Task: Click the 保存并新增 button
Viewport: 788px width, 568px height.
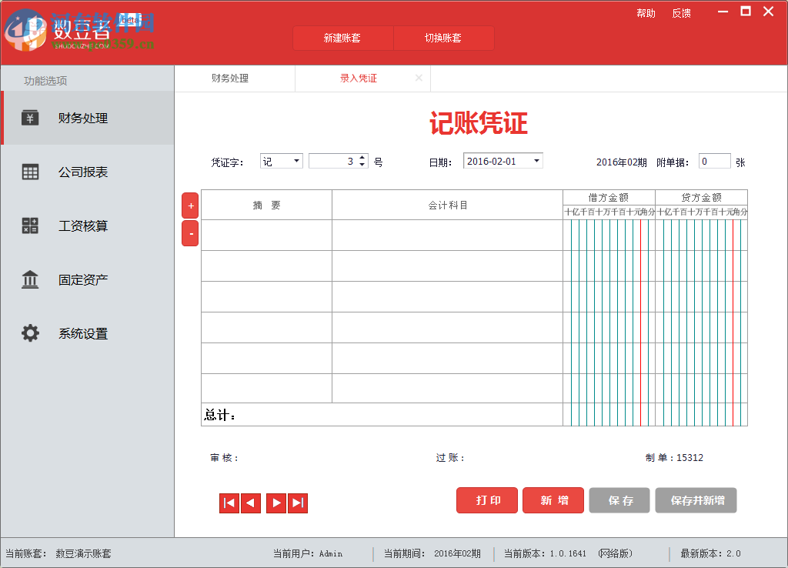Action: pyautogui.click(x=696, y=500)
